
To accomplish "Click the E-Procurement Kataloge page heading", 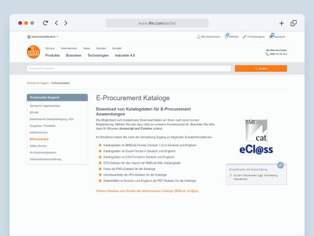I will click(133, 98).
